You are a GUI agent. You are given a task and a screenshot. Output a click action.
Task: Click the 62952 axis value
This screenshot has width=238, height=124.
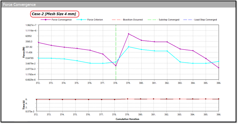29,36
